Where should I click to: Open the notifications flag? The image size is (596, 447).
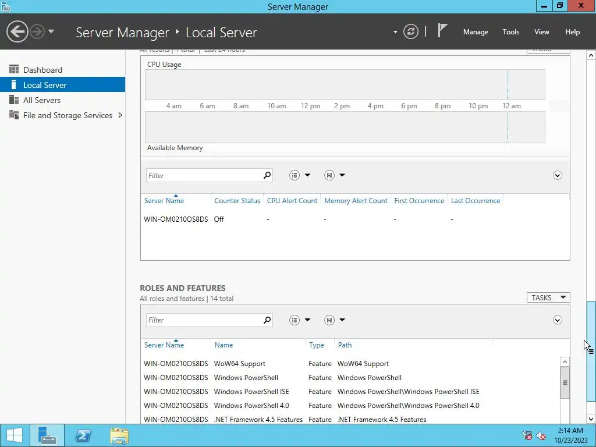(x=442, y=30)
